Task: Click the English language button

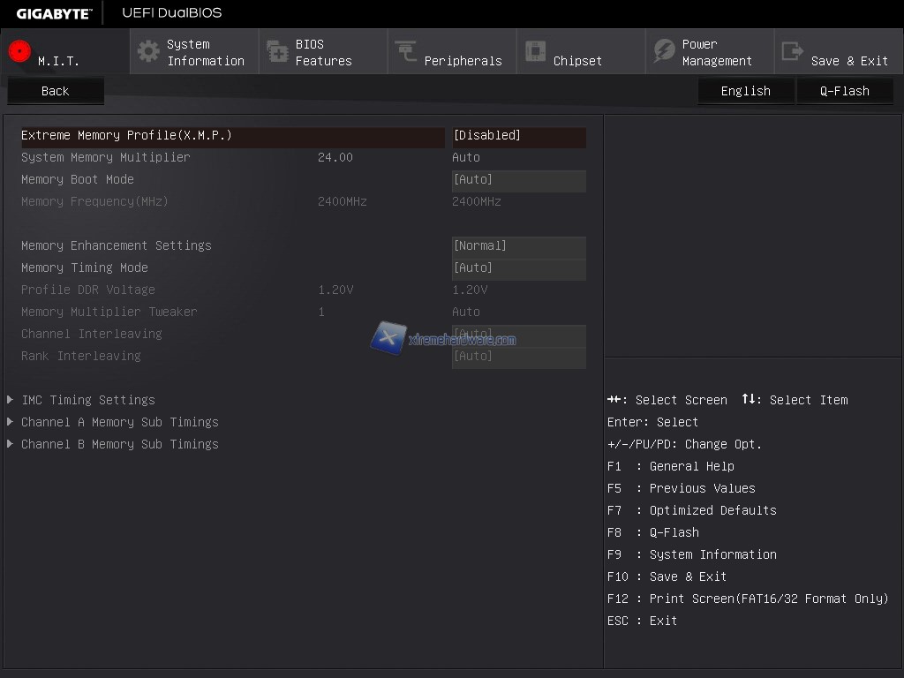Action: pos(745,91)
